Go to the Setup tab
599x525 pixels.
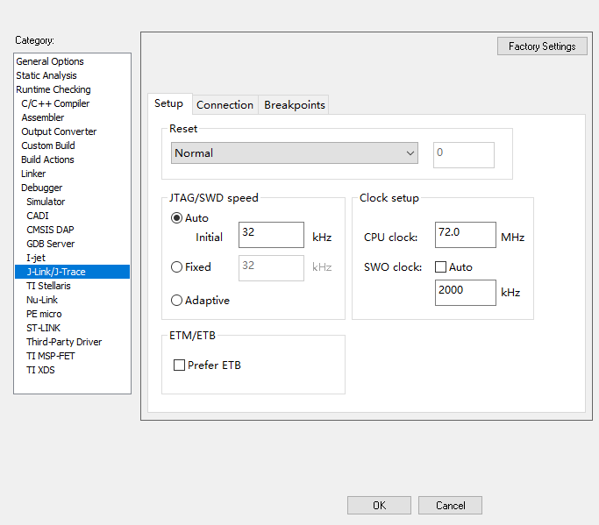(x=168, y=103)
